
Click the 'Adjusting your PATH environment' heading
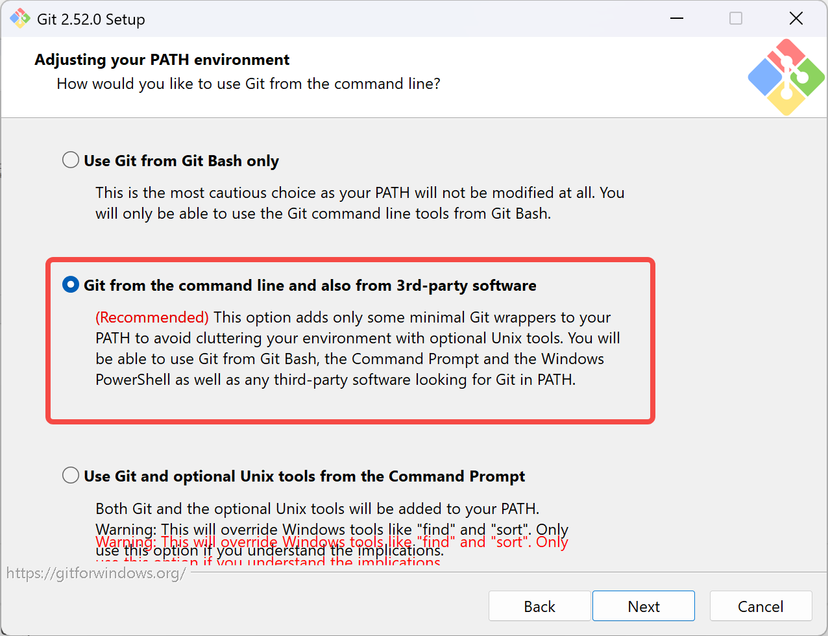coord(162,60)
